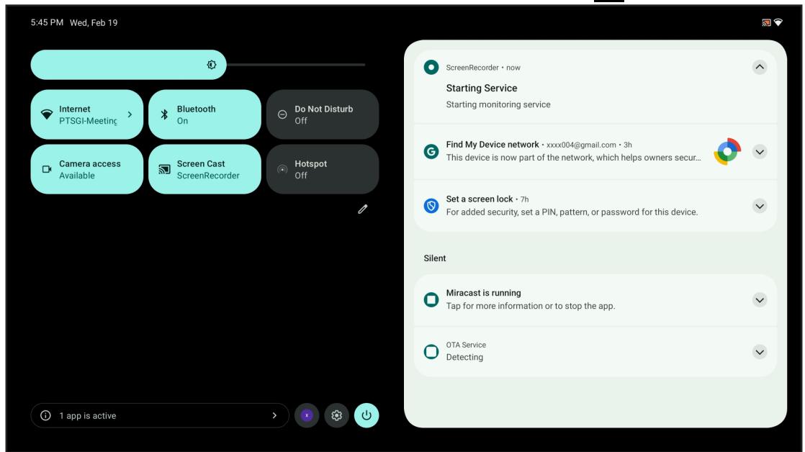805x452 pixels.
Task: Click the OTA Service notification icon
Action: pyautogui.click(x=431, y=351)
